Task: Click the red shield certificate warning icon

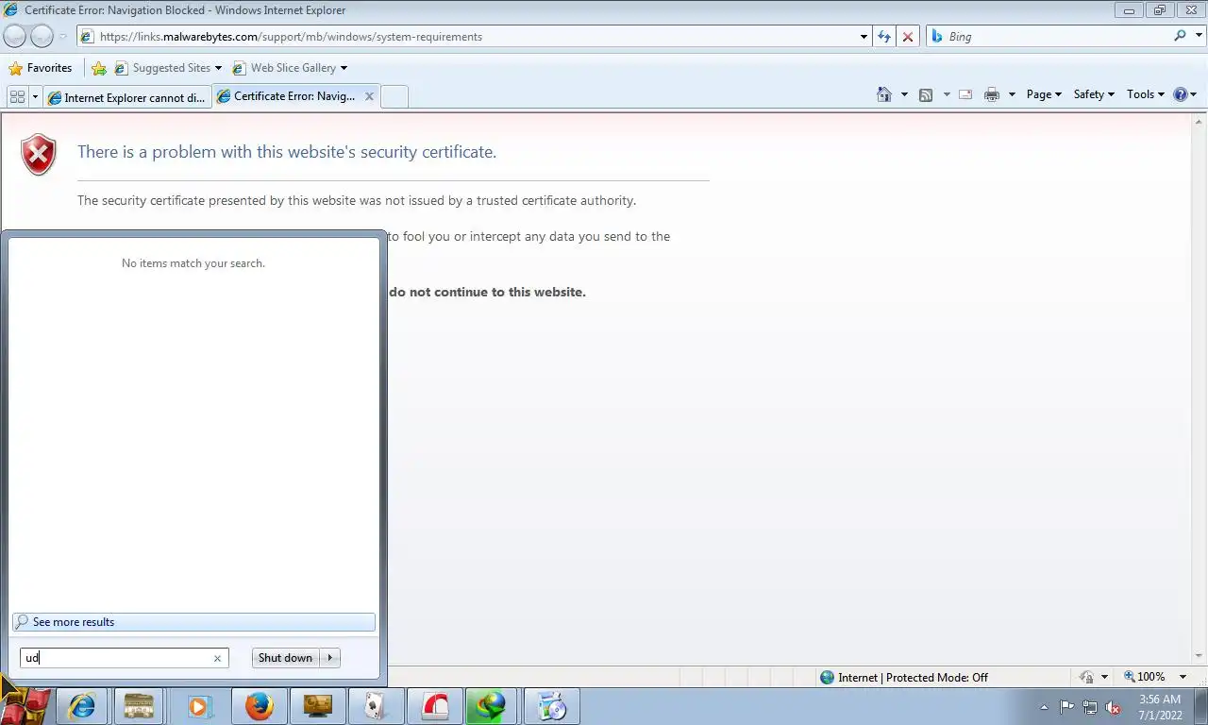Action: tap(39, 155)
